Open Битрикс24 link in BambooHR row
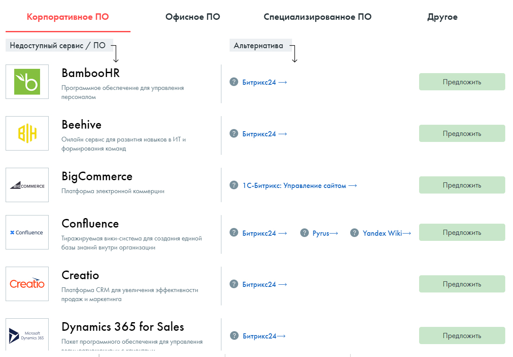This screenshot has width=513, height=357. coord(264,82)
